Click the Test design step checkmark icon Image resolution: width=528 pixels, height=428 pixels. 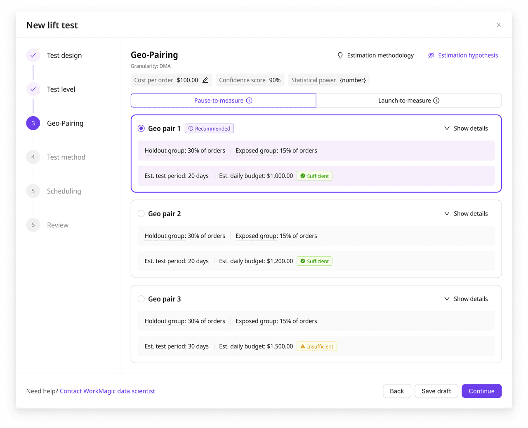[x=33, y=55]
